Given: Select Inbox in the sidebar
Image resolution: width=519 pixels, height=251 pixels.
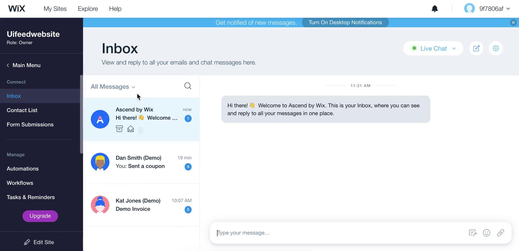Looking at the screenshot, I should pos(40,96).
